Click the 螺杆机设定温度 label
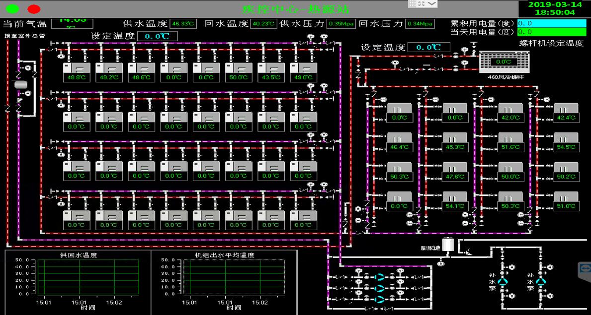 [x=551, y=43]
